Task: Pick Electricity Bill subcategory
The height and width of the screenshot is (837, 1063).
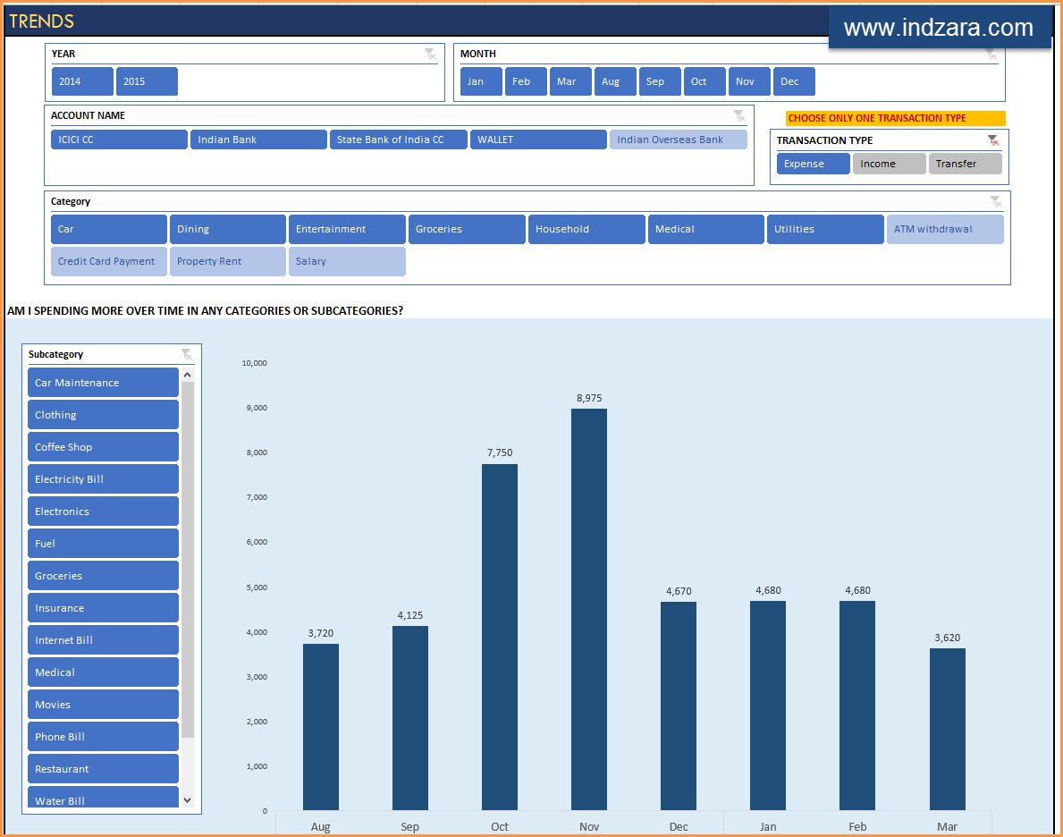Action: coord(103,479)
